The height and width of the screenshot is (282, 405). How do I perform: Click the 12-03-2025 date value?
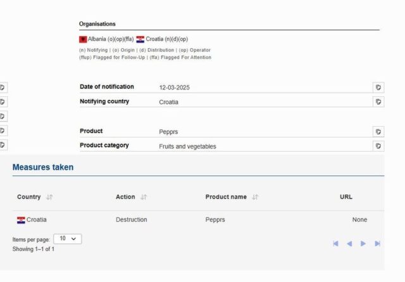click(174, 87)
